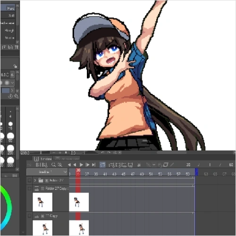
Task: Click Folder 27 Copy timeline cel thumbnail
Action: 79,202
